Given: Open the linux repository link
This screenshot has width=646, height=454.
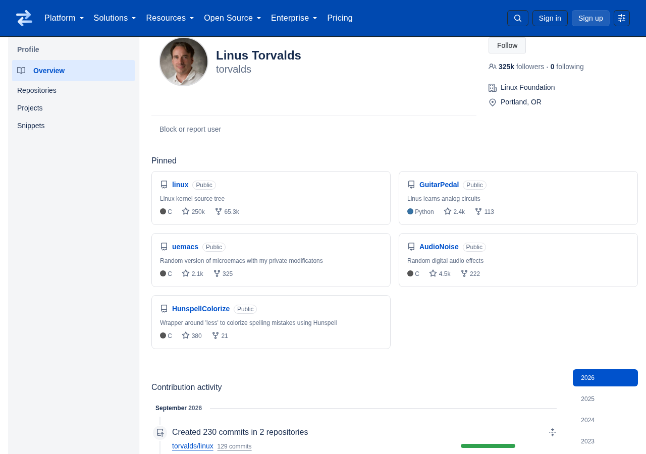Looking at the screenshot, I should tap(180, 185).
